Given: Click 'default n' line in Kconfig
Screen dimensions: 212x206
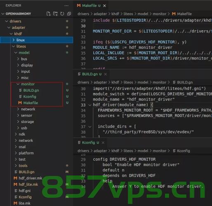Looking at the screenshot, I should [x=113, y=170].
